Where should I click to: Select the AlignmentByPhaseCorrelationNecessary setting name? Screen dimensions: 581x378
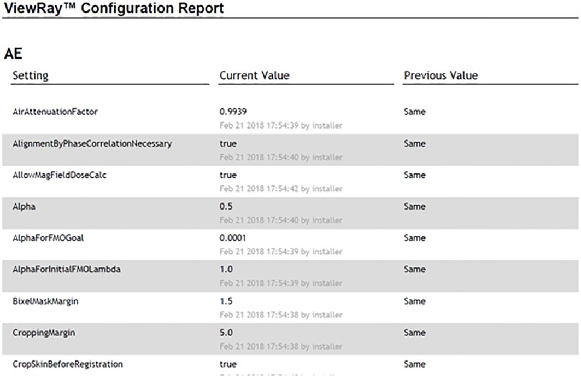point(92,144)
